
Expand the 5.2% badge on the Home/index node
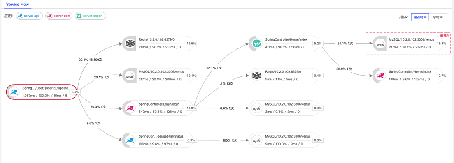[318, 44]
